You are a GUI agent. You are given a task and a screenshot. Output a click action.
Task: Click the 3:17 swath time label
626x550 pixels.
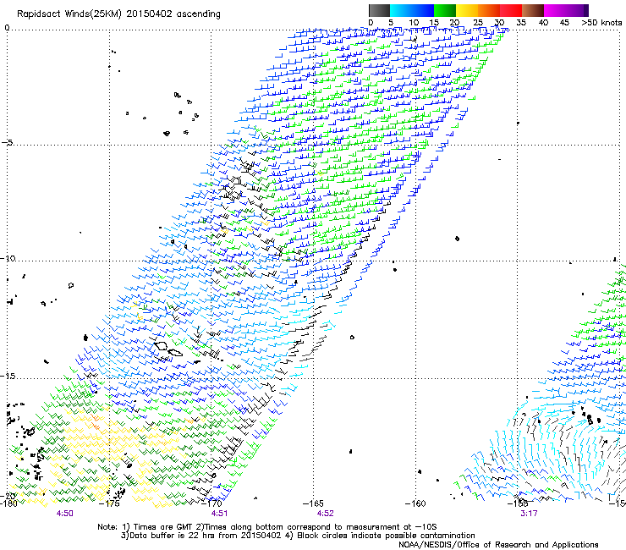tap(529, 514)
